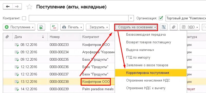Choose Безвозмездная передача from the menu

pyautogui.click(x=146, y=35)
